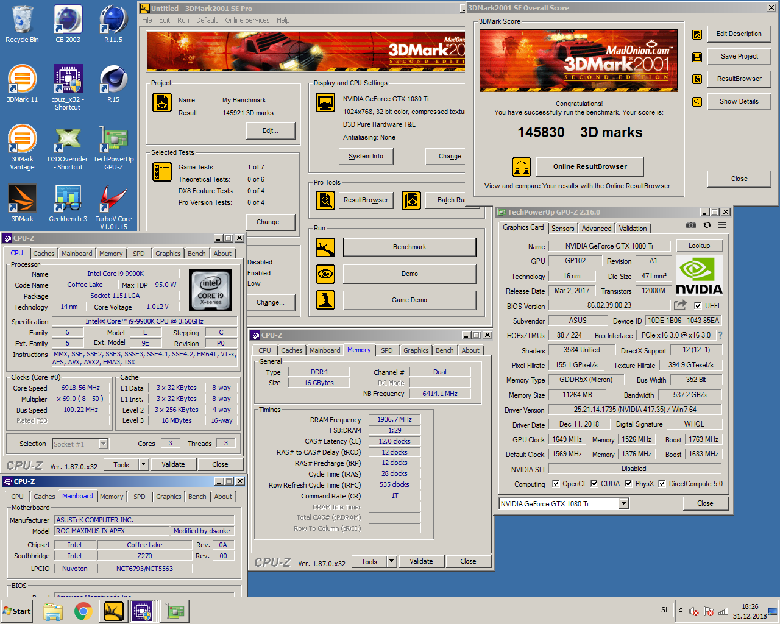Open the Advanced tab in GPU-Z
The height and width of the screenshot is (624, 780).
tap(597, 229)
